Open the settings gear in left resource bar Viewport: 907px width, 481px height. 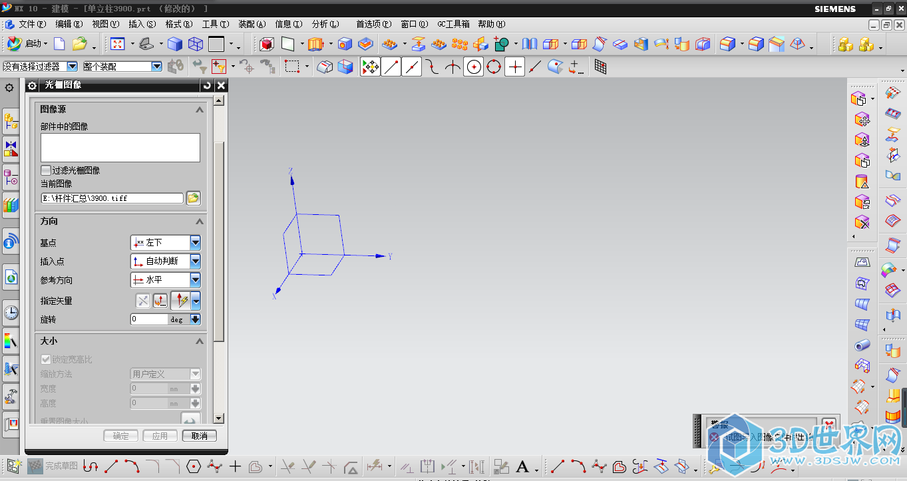coord(9,87)
